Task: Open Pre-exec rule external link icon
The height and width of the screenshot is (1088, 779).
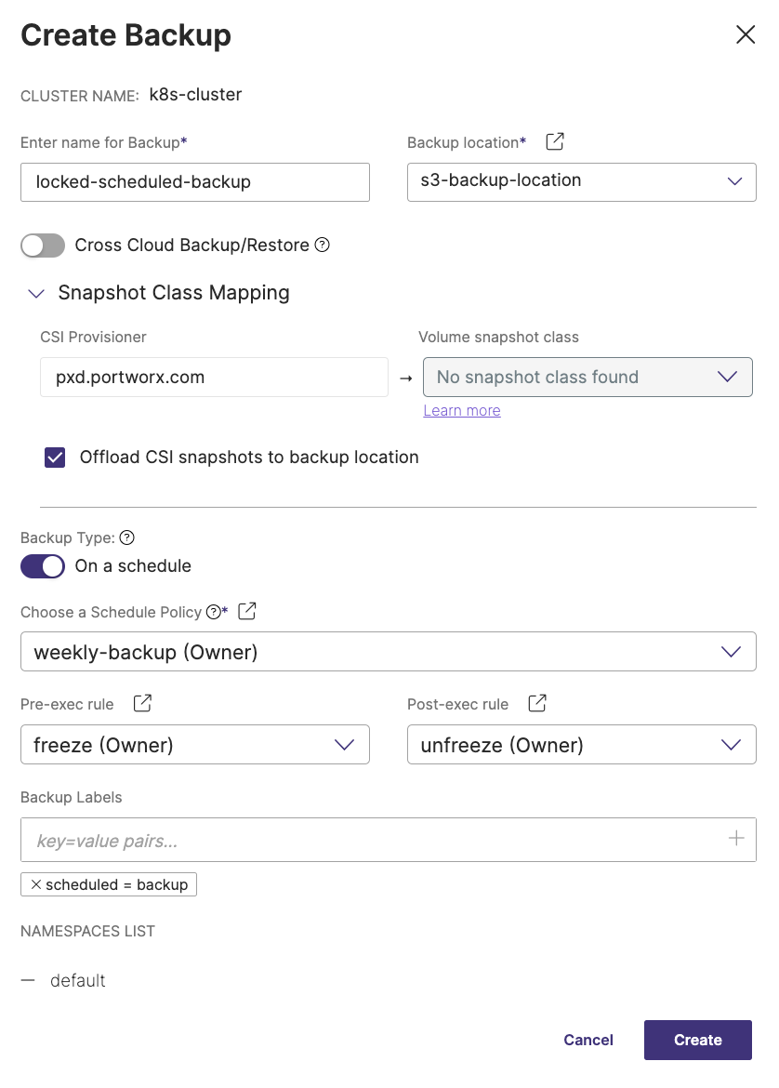Action: pyautogui.click(x=142, y=704)
